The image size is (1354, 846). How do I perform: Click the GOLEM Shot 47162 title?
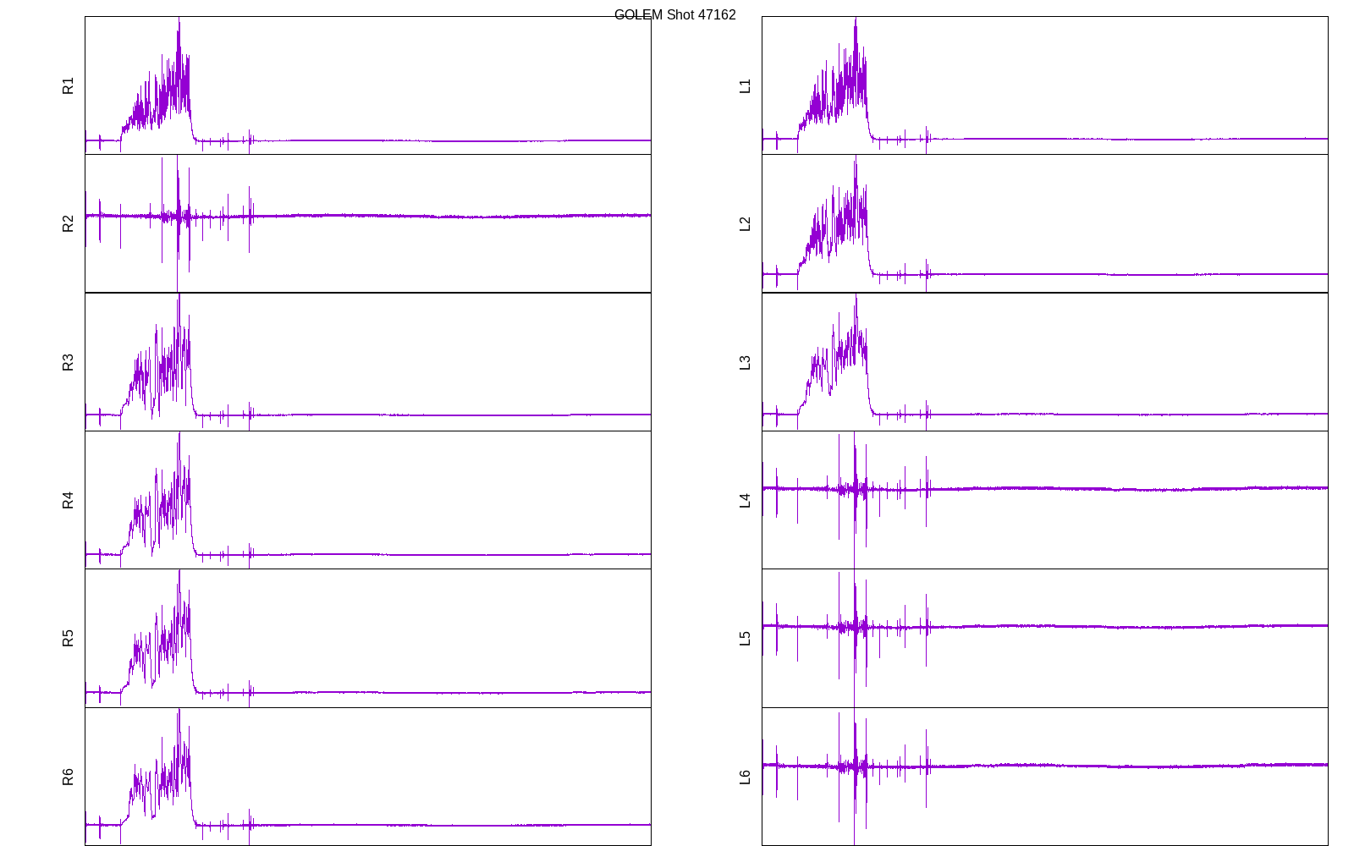click(x=674, y=15)
